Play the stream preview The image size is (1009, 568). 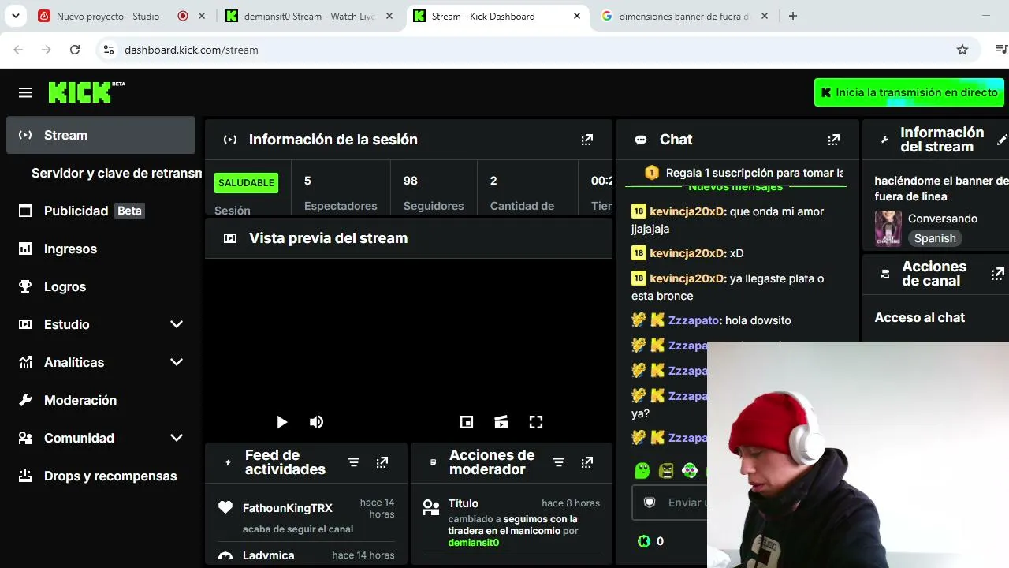(x=281, y=422)
